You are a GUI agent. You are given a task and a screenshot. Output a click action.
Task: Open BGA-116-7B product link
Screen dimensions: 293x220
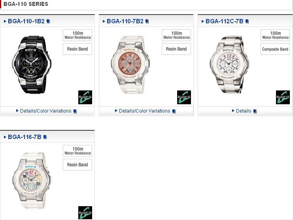coord(25,137)
